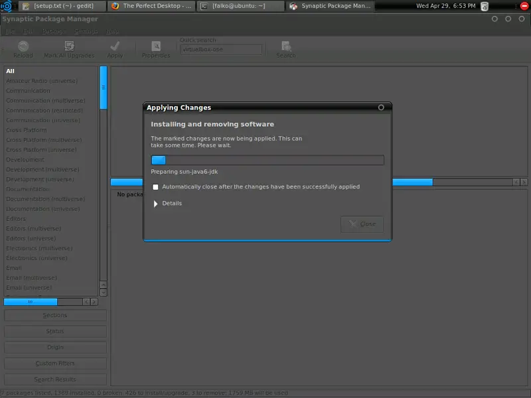This screenshot has height=398, width=531.
Task: Open the Edit menu
Action: tap(28, 31)
